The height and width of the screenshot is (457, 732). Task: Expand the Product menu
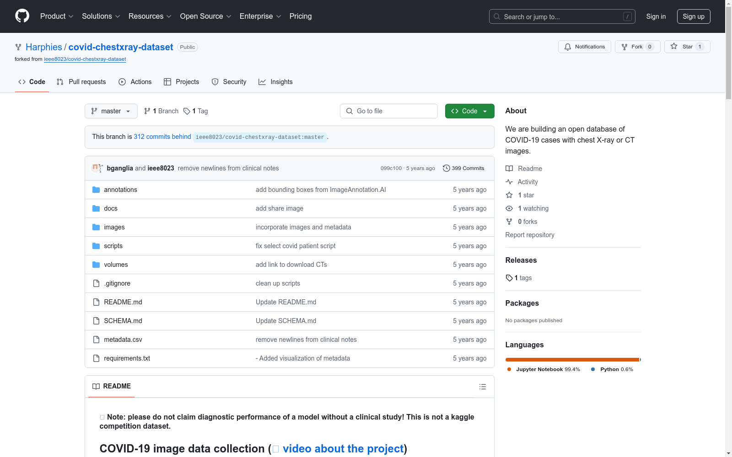click(57, 16)
